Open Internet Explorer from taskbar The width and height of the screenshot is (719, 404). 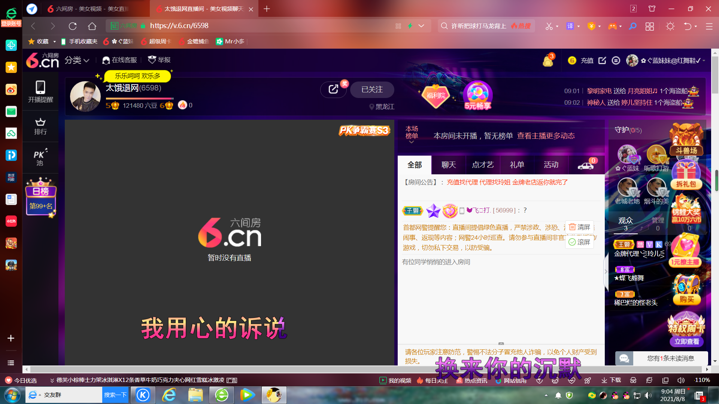[x=170, y=395]
